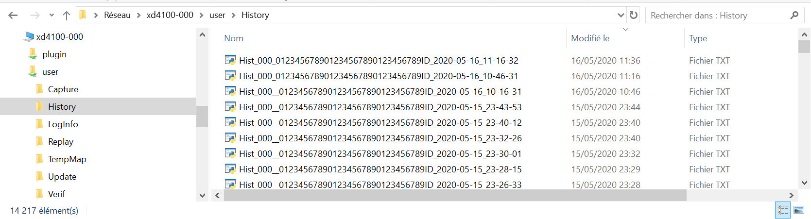The height and width of the screenshot is (219, 811).
Task: Click the search magnifier icon
Action: [794, 15]
